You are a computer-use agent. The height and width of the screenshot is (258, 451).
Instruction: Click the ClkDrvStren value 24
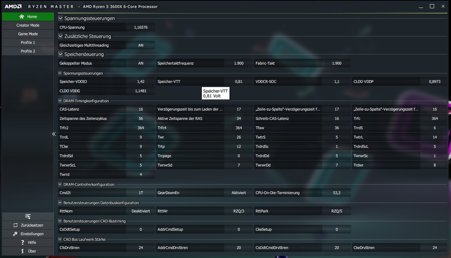(141, 248)
